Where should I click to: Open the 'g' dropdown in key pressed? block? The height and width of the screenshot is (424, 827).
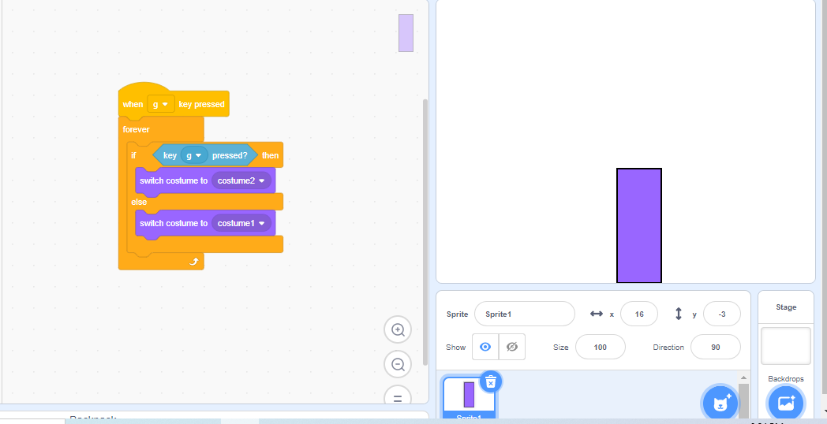(193, 155)
